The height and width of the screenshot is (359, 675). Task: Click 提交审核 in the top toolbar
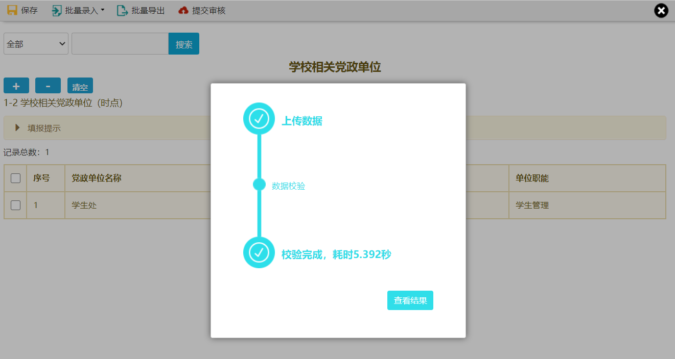coord(208,10)
